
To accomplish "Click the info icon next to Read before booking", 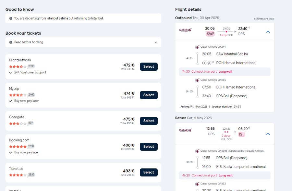I will point(11,42).
